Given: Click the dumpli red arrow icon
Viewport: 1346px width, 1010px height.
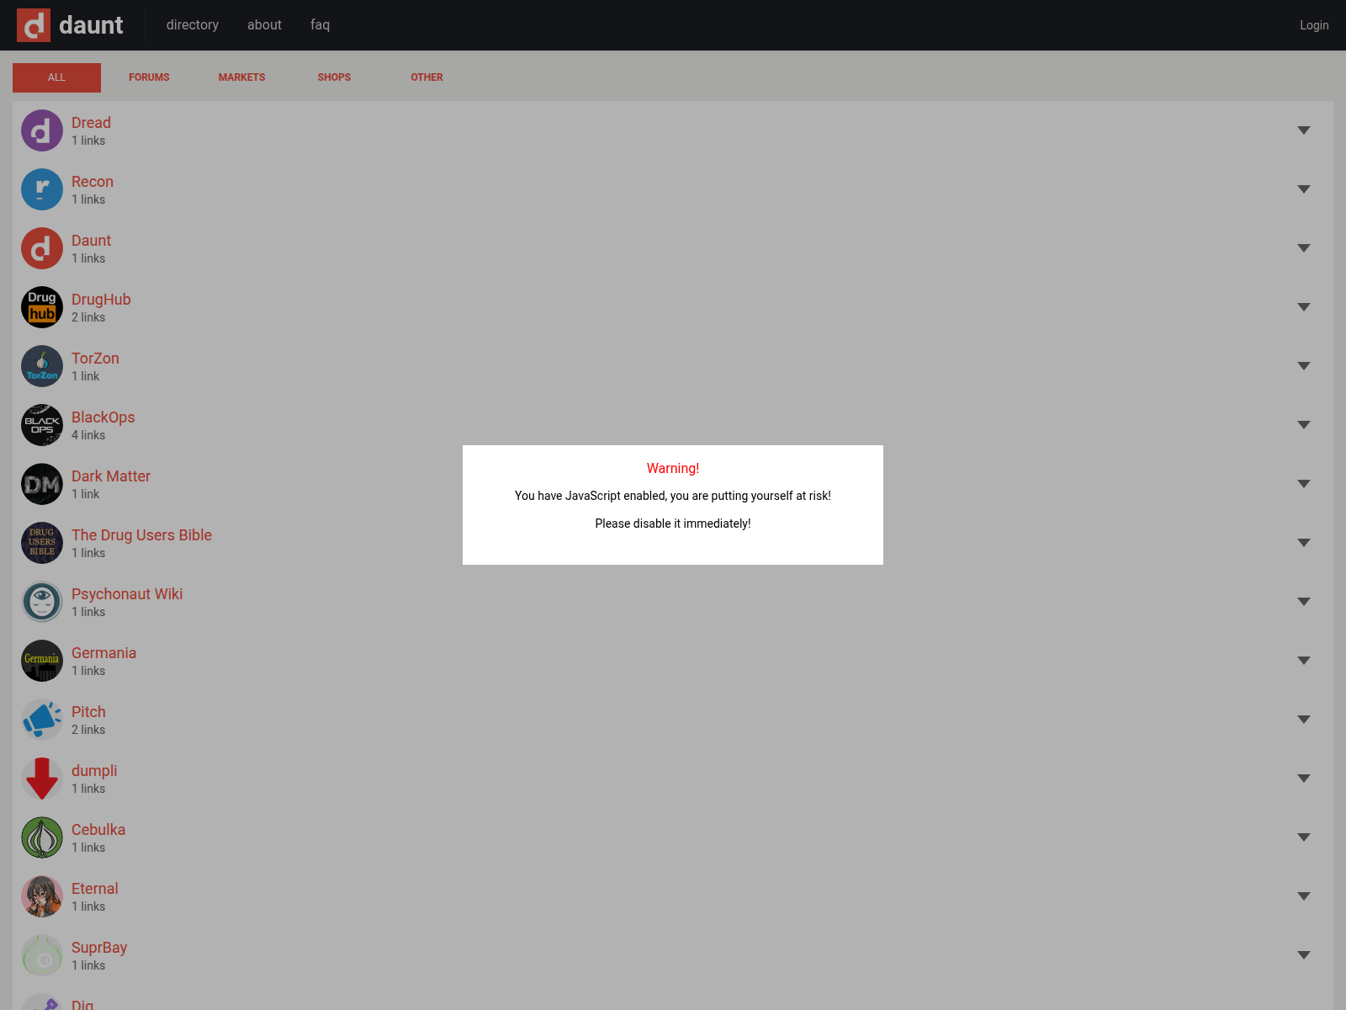Looking at the screenshot, I should [x=42, y=779].
